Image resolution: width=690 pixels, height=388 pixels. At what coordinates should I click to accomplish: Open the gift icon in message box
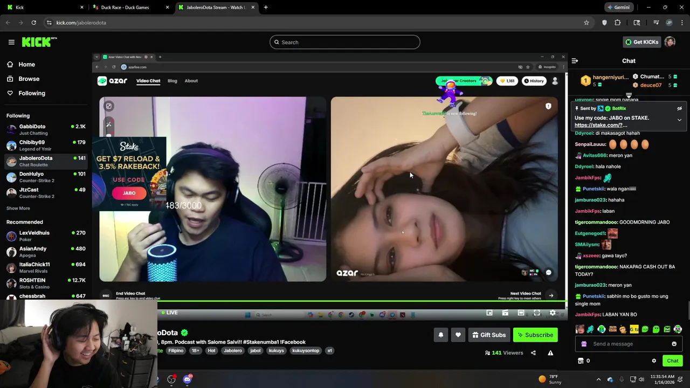[x=584, y=344]
